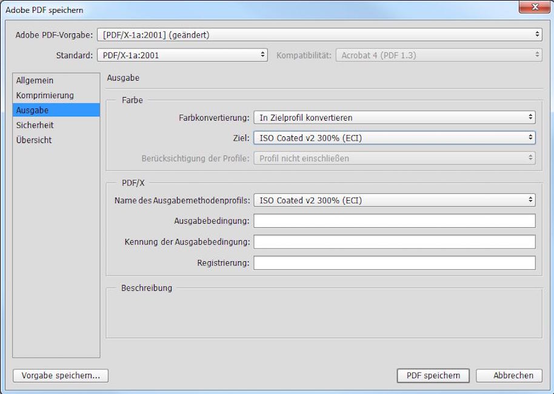Open the Farbkonvertierung dropdown
Image resolution: width=554 pixels, height=394 pixels.
[395, 118]
